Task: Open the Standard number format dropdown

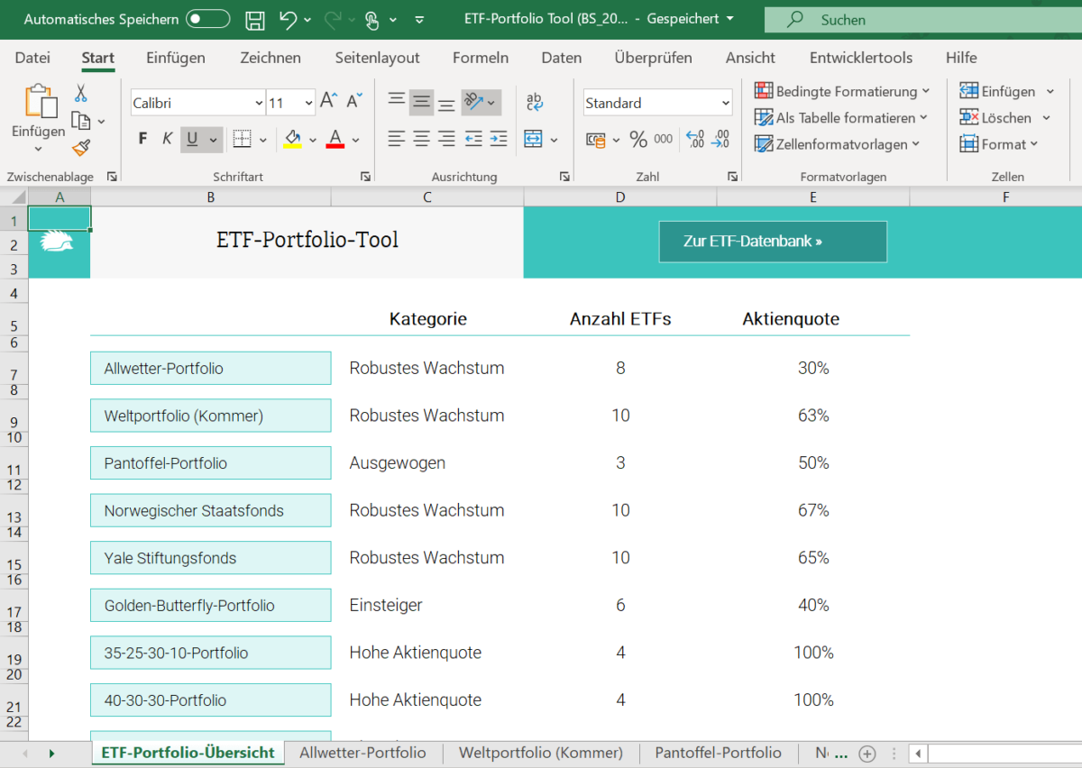Action: (725, 102)
